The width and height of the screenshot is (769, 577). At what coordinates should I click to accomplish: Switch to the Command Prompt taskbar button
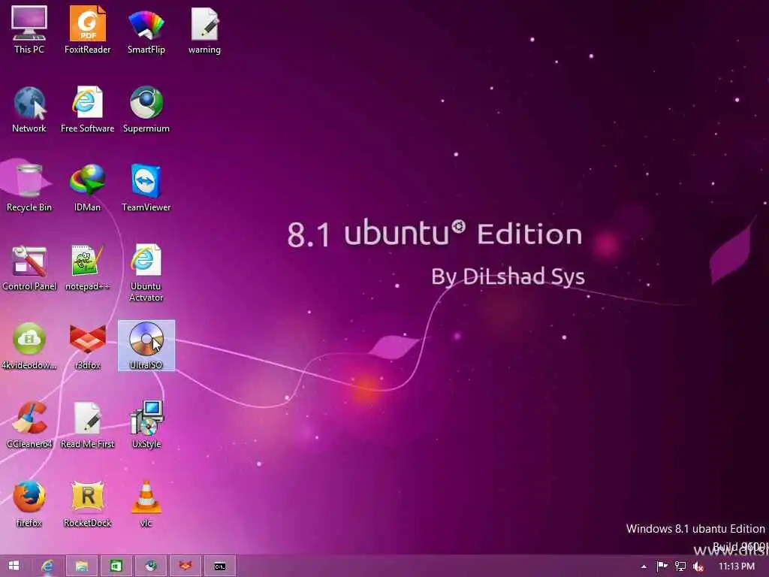pos(220,566)
